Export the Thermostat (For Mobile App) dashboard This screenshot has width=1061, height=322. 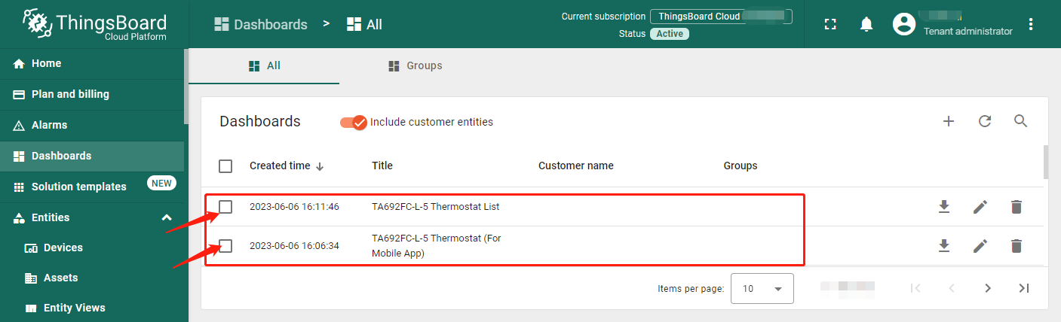coord(944,245)
